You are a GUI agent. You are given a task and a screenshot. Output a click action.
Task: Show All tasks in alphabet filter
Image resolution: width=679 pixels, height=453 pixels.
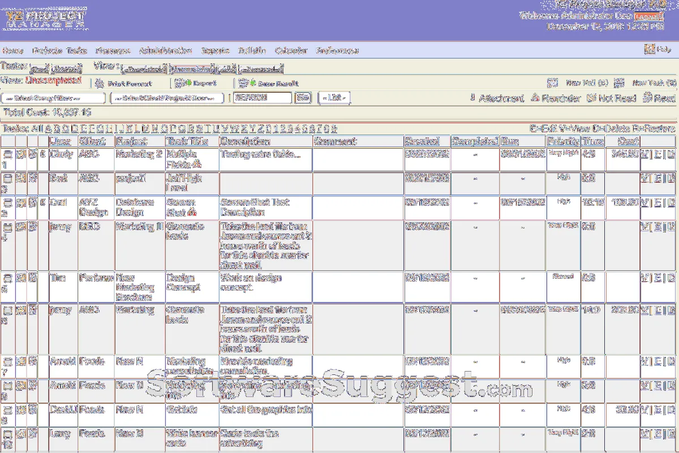coord(37,128)
